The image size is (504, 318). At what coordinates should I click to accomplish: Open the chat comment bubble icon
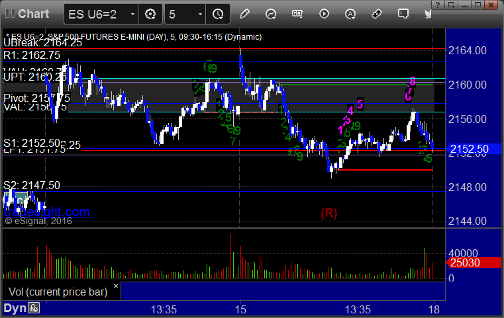(x=403, y=14)
